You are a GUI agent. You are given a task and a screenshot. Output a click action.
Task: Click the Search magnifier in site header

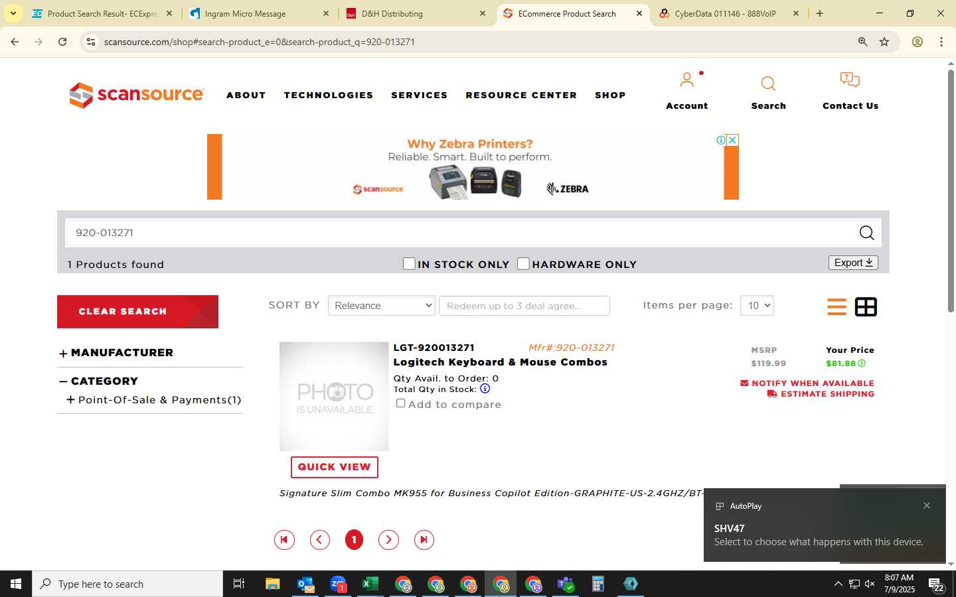coord(768,84)
